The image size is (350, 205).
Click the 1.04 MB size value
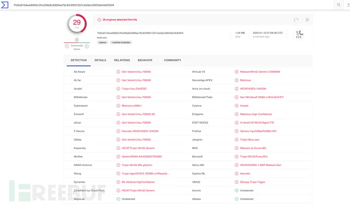tap(240, 33)
